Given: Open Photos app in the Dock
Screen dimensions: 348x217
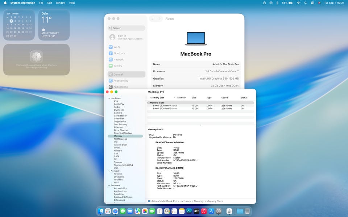Looking at the screenshot, I should (x=145, y=211).
